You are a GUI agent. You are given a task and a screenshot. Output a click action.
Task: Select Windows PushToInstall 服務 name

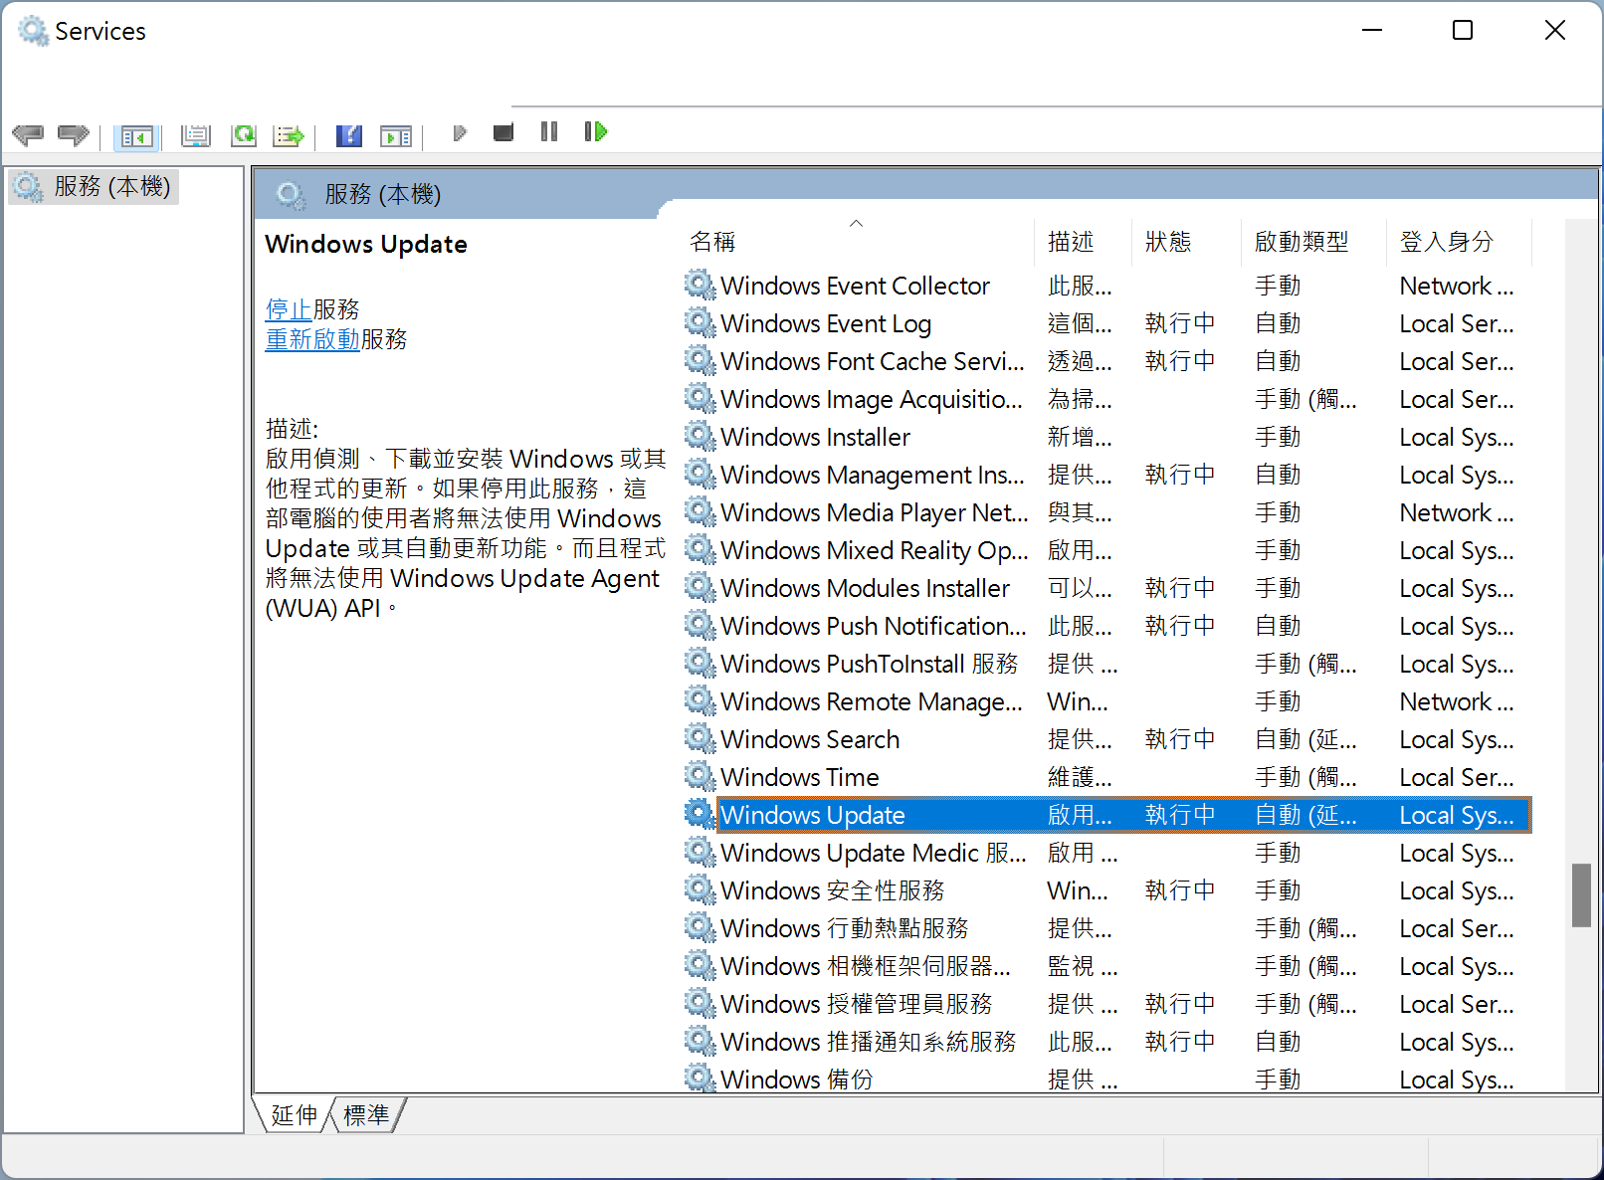point(870,664)
